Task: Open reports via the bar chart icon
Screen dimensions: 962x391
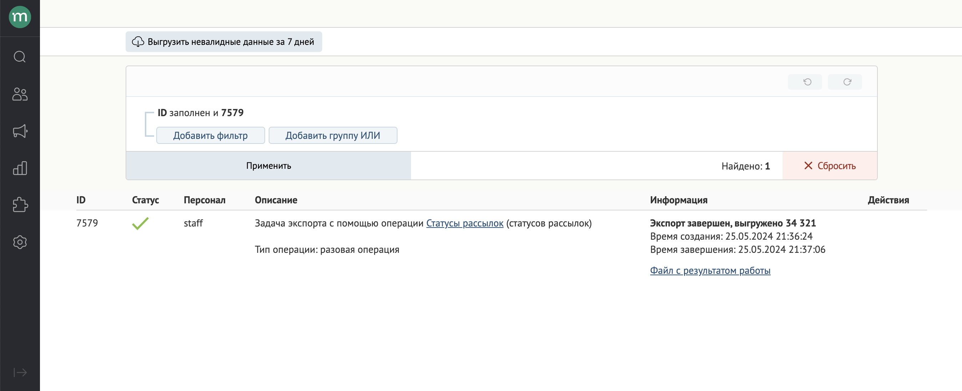Action: tap(20, 168)
